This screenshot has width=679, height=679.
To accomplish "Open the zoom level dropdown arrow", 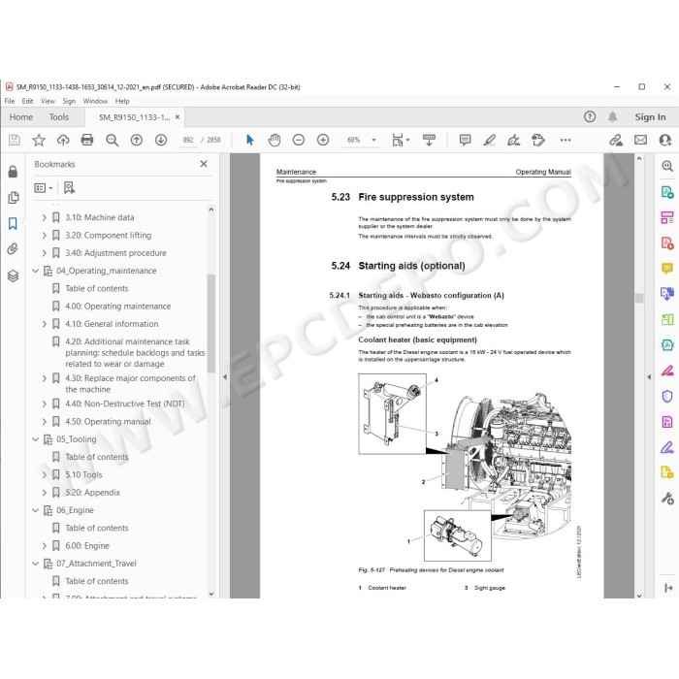I will click(x=373, y=140).
